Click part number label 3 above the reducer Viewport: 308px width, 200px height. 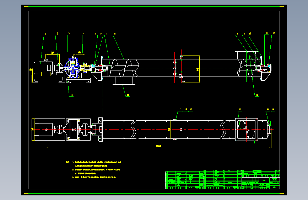pos(69,34)
